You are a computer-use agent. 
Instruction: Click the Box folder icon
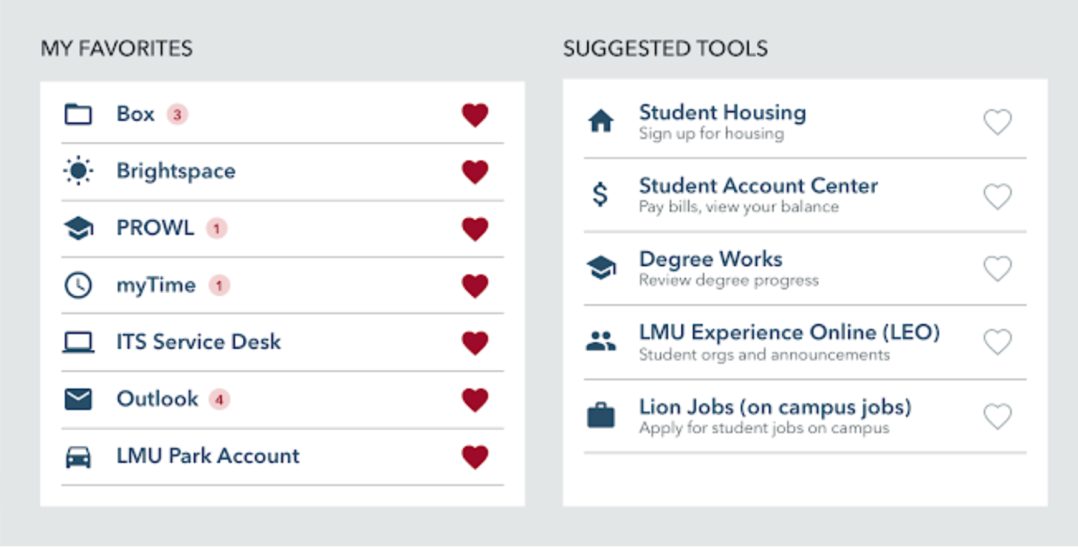coord(78,114)
